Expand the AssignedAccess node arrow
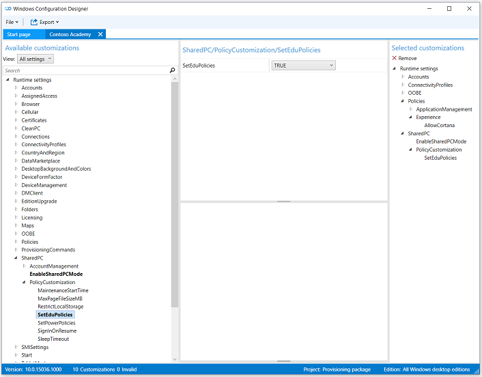The image size is (482, 377). (x=16, y=96)
